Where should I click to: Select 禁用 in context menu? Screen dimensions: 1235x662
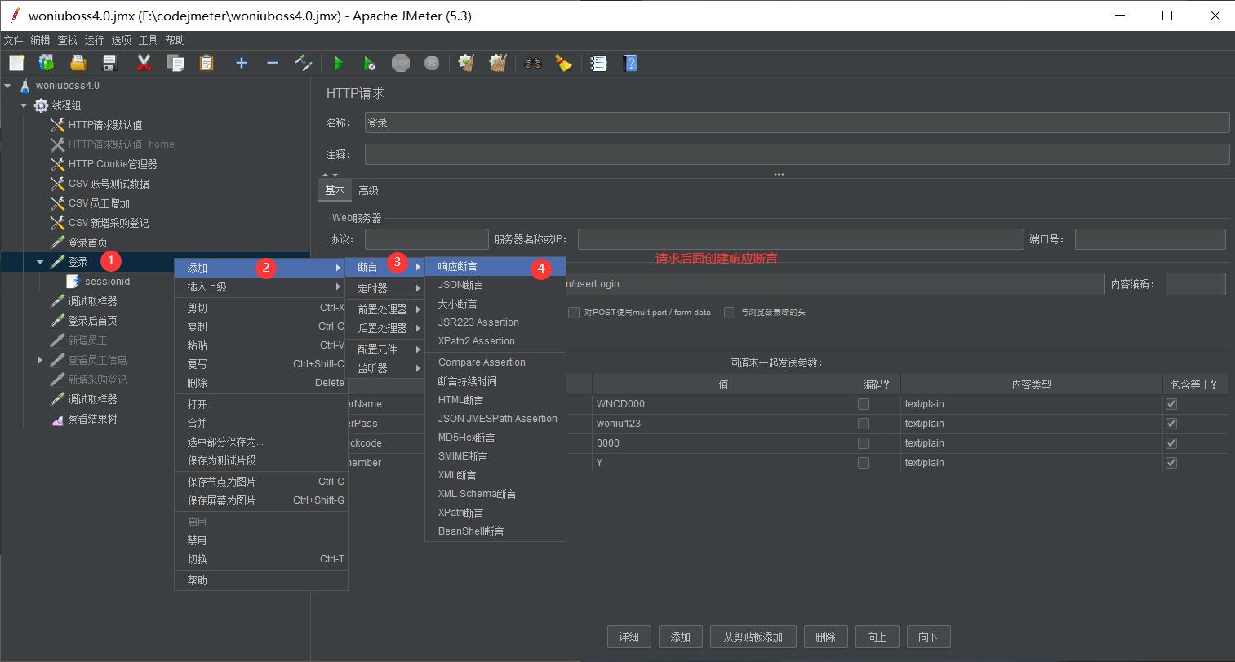pyautogui.click(x=261, y=540)
